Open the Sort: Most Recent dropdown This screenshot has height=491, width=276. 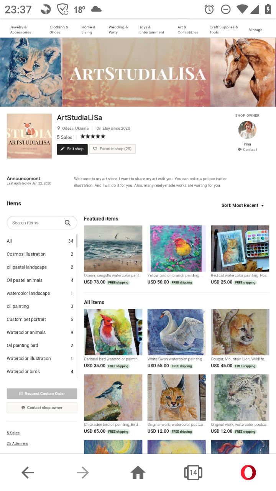(x=243, y=206)
